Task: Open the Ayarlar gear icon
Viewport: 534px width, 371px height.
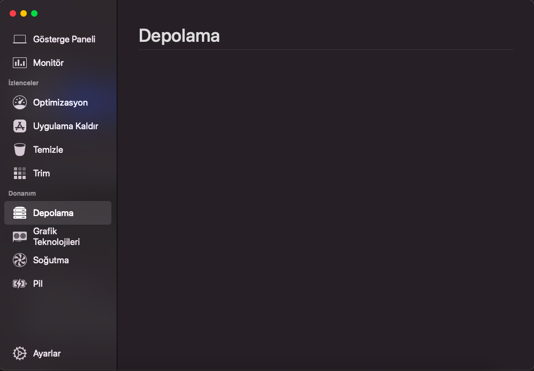Action: tap(20, 353)
